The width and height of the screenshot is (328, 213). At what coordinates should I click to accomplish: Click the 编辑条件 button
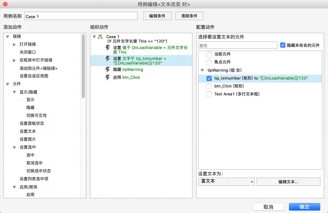(157, 16)
